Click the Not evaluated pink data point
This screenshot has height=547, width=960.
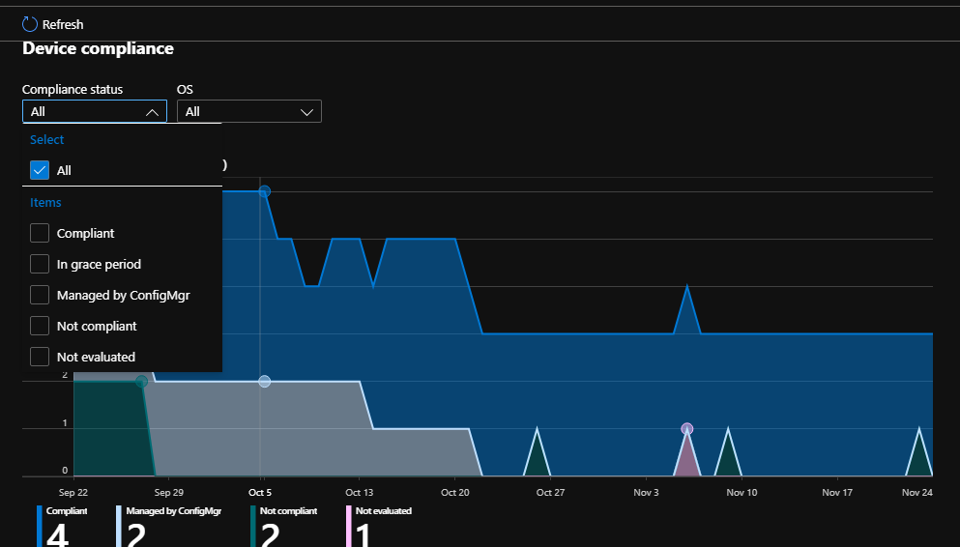pos(686,429)
